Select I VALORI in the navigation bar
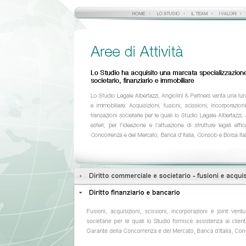The width and height of the screenshot is (246, 246). 228,14
